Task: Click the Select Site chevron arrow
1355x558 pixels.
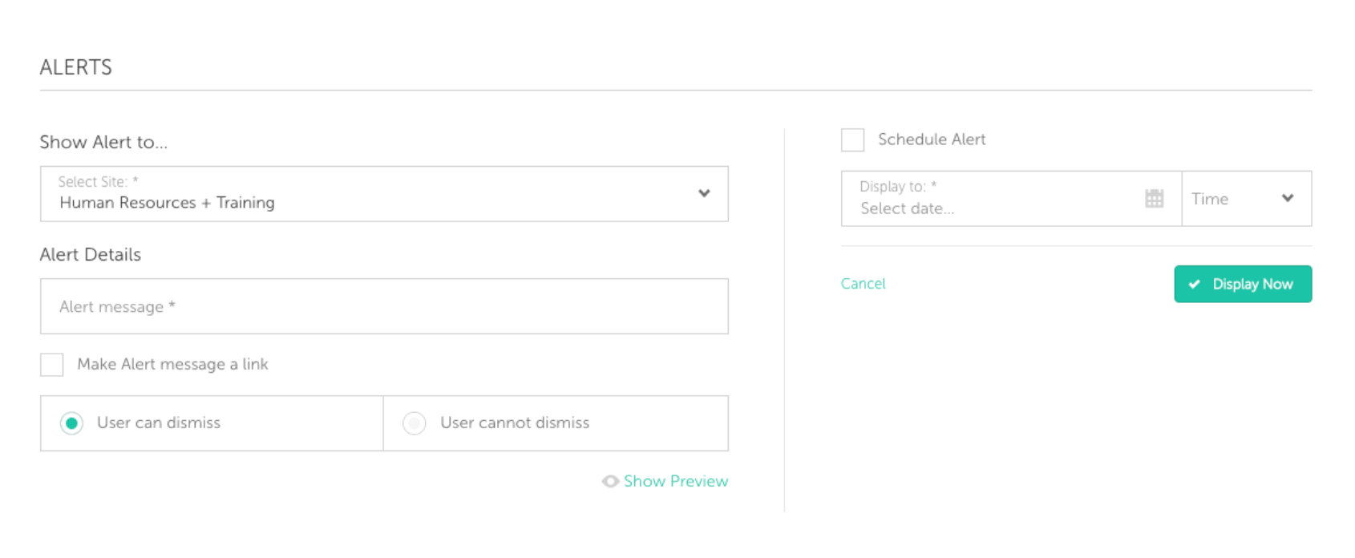Action: [704, 193]
